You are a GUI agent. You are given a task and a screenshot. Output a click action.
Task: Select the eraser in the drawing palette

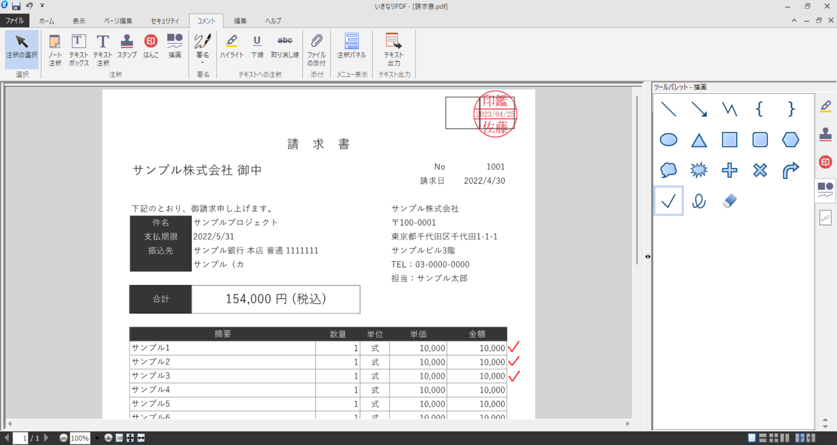point(729,201)
